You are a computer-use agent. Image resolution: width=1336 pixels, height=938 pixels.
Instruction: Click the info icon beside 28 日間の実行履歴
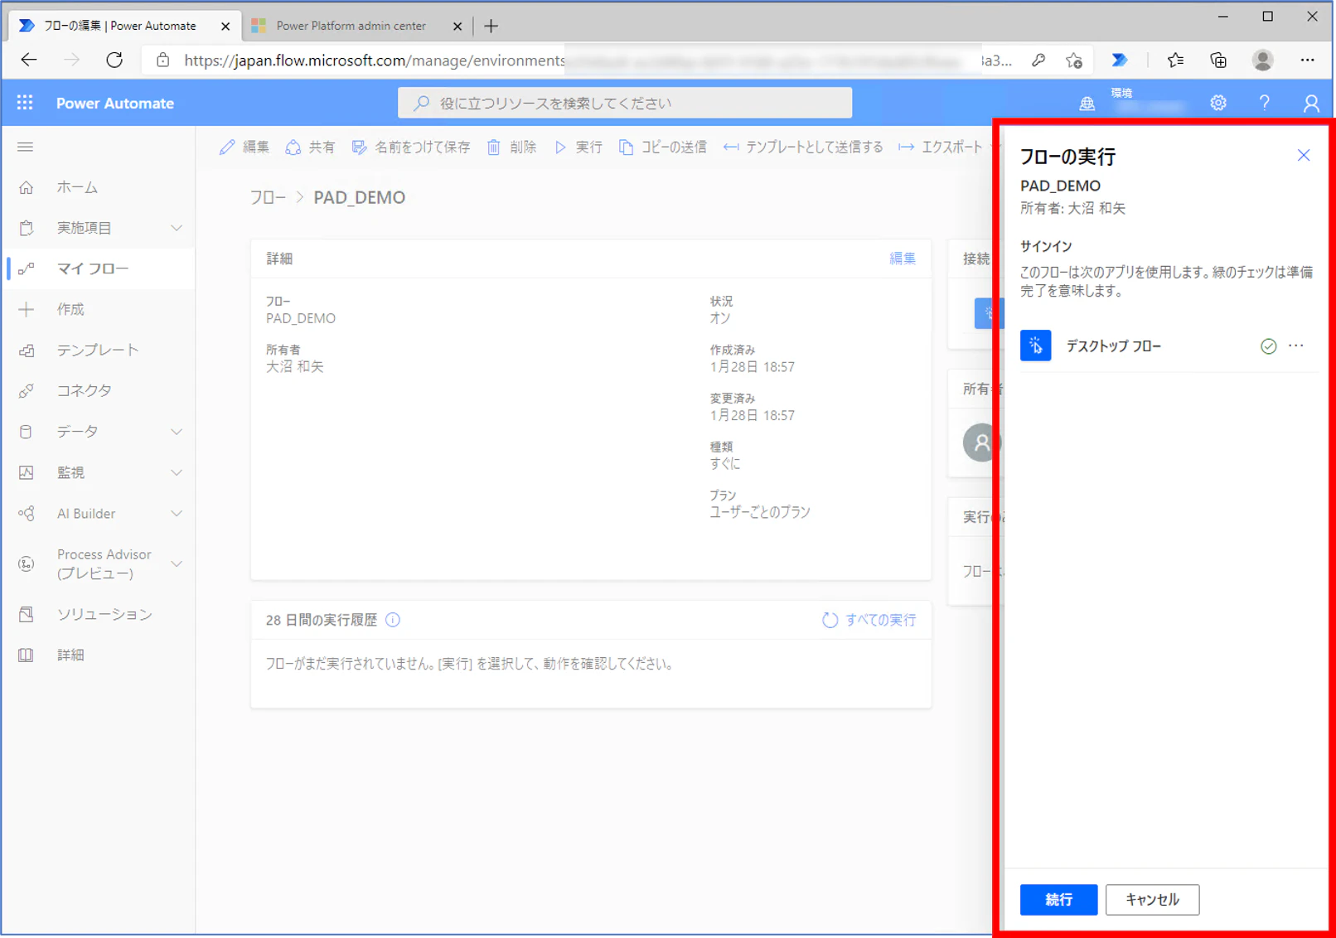pos(393,620)
